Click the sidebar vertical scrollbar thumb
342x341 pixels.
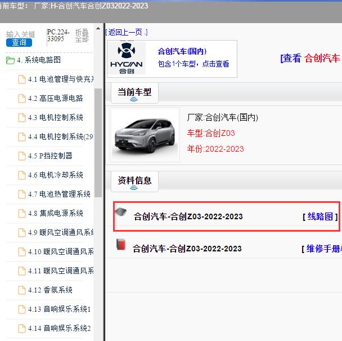click(x=98, y=143)
